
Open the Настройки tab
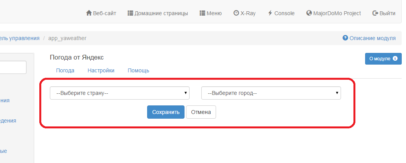101,70
